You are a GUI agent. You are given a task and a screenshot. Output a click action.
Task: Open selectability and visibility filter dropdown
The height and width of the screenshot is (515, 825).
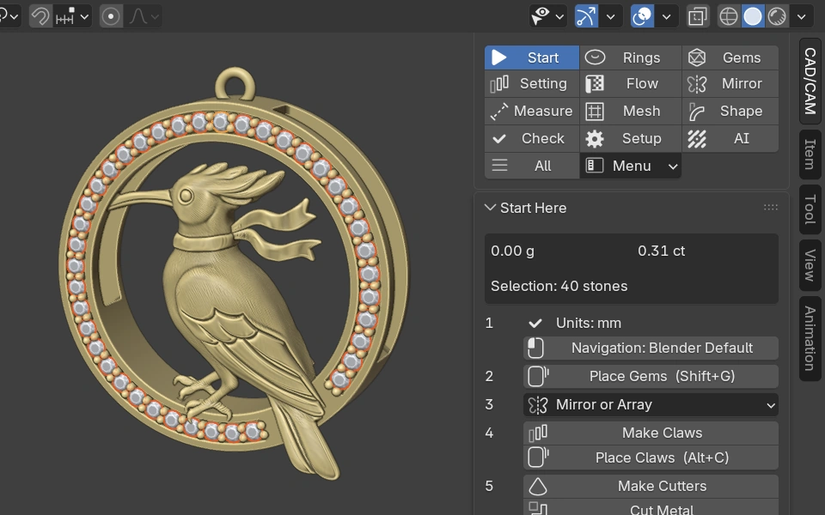(547, 16)
